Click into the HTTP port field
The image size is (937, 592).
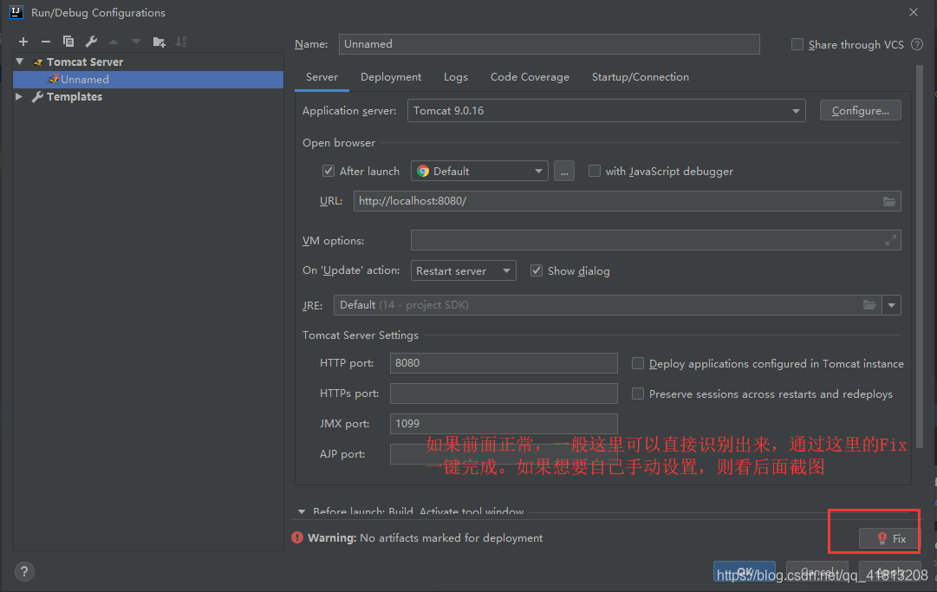point(504,363)
